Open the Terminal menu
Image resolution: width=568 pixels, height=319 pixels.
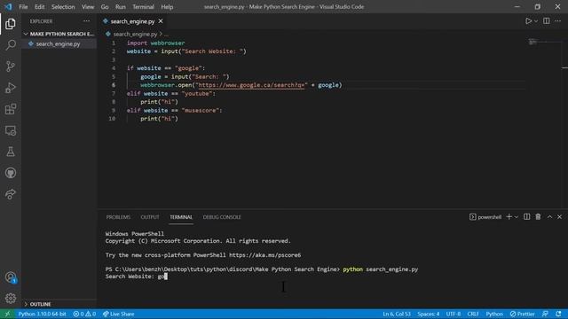pyautogui.click(x=143, y=7)
